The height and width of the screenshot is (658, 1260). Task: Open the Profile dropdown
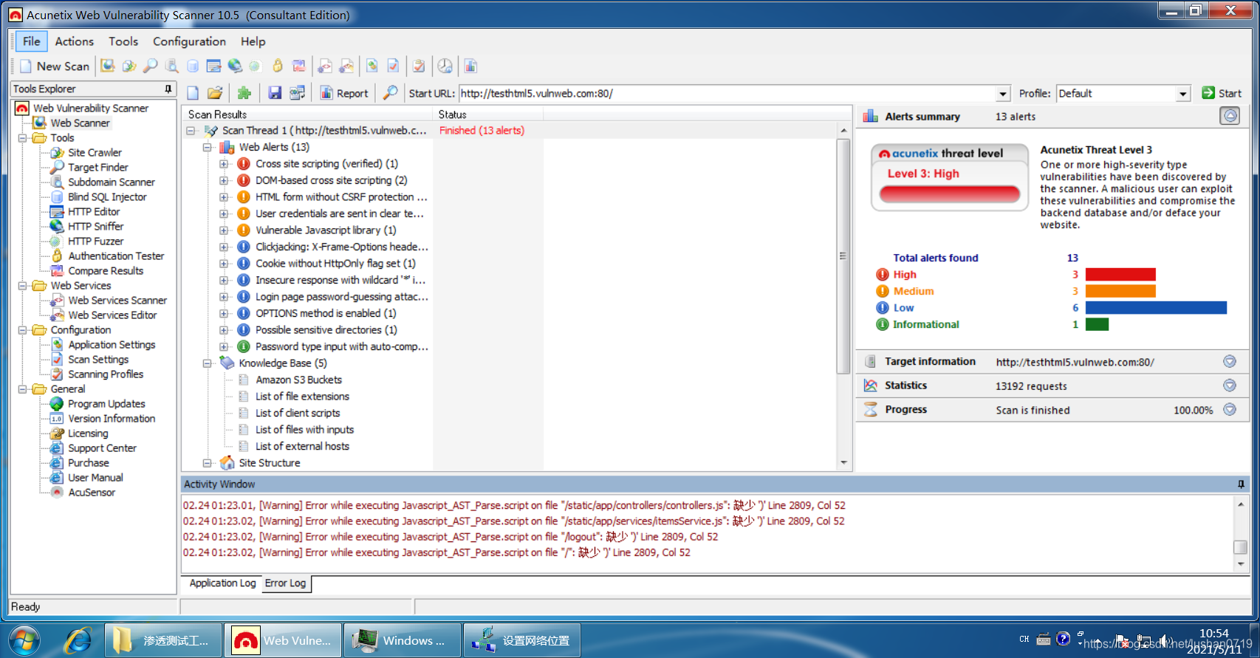tap(1182, 94)
